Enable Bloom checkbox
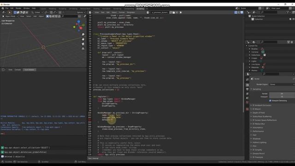The height and width of the screenshot is (166, 295). pyautogui.click(x=254, y=109)
